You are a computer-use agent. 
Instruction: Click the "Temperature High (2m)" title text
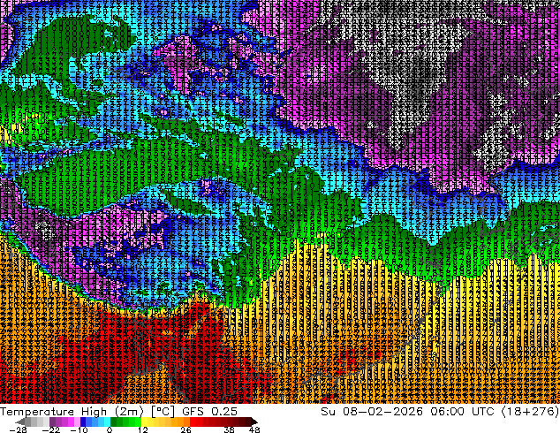(72, 412)
